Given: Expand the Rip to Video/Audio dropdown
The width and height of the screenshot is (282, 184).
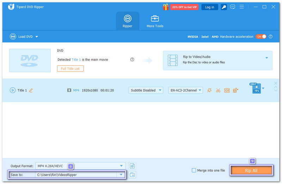Looking at the screenshot, I should (266, 58).
